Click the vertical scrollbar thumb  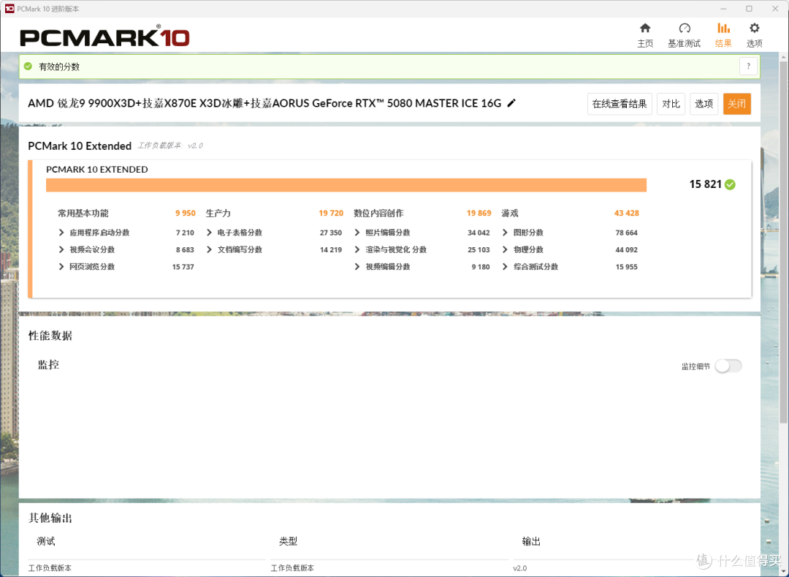click(783, 241)
